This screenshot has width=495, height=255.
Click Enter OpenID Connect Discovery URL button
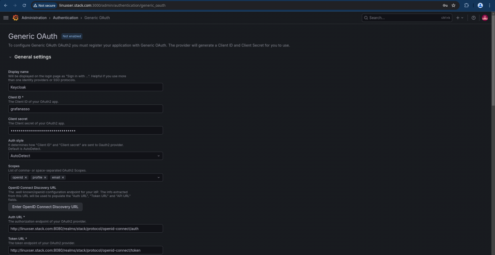45,207
